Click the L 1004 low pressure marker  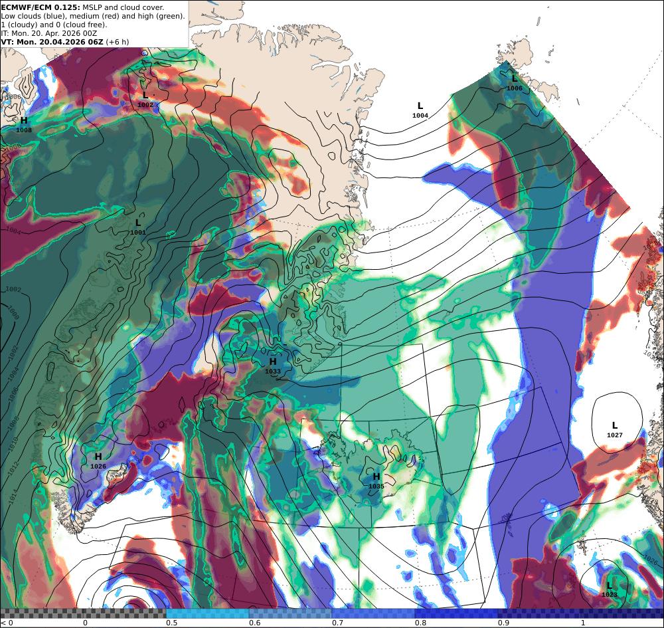420,110
